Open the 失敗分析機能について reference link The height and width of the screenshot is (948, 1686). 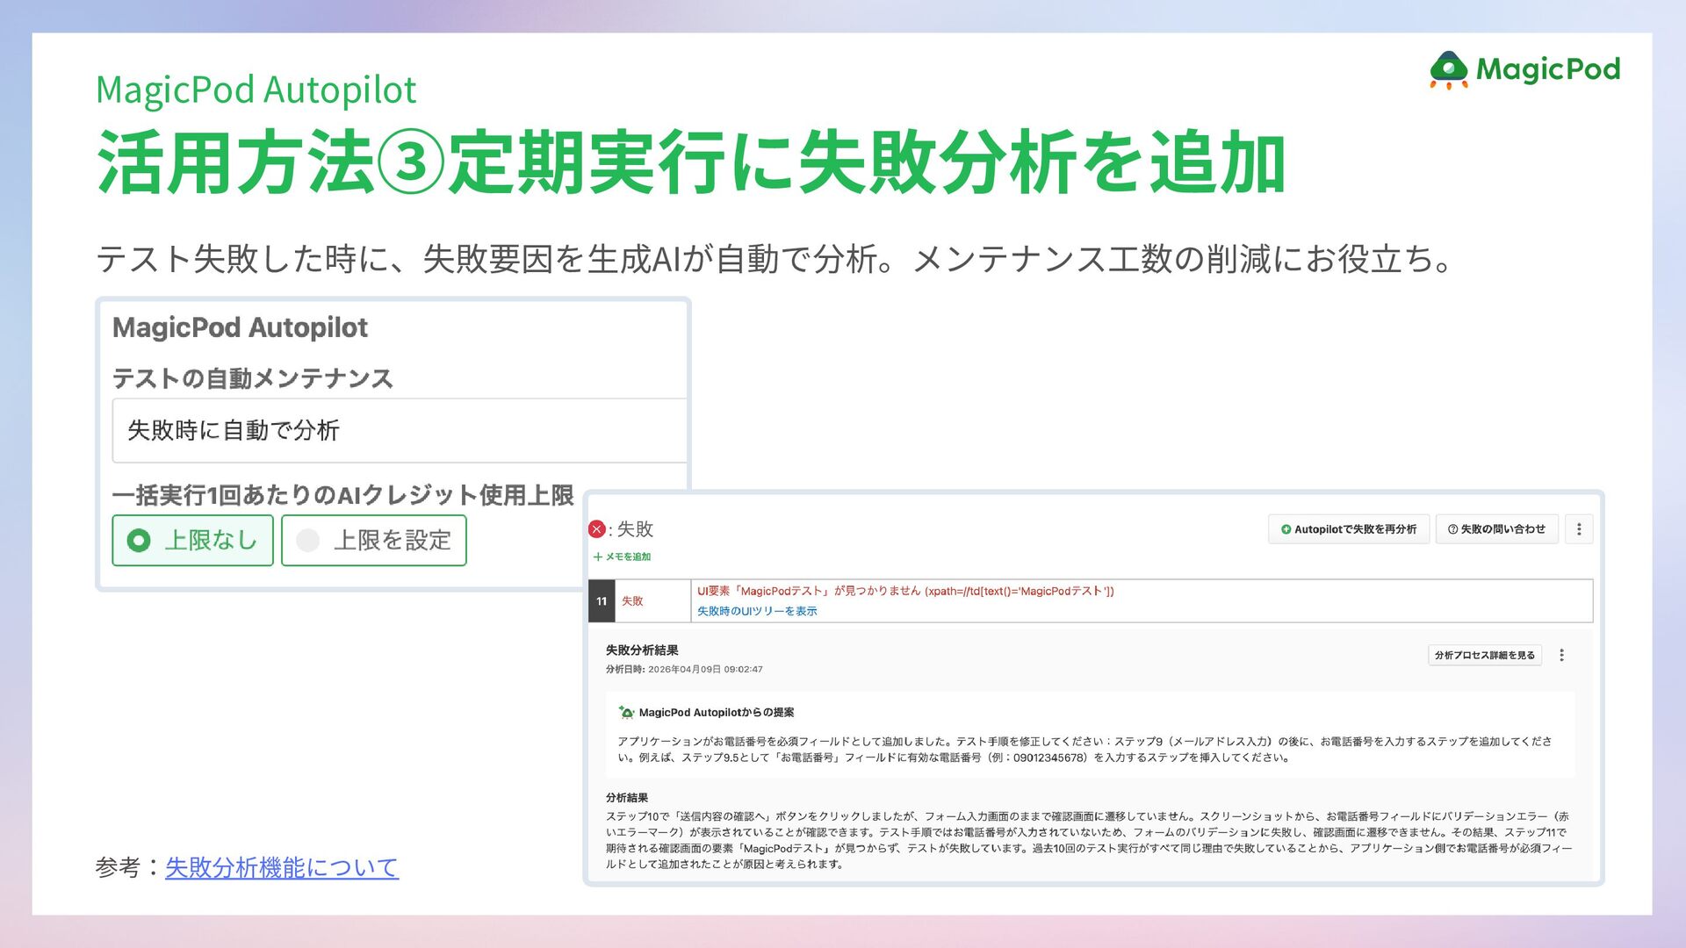(x=282, y=867)
